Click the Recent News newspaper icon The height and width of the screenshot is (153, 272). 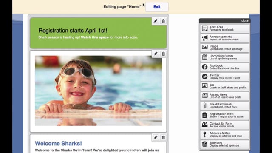click(x=205, y=95)
